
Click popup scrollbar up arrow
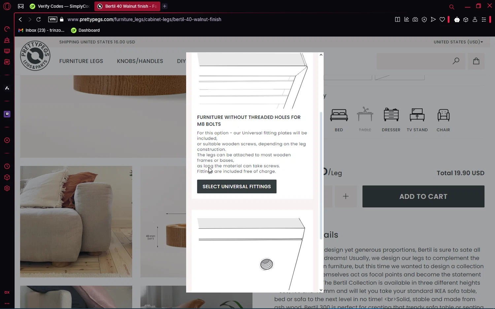(321, 55)
